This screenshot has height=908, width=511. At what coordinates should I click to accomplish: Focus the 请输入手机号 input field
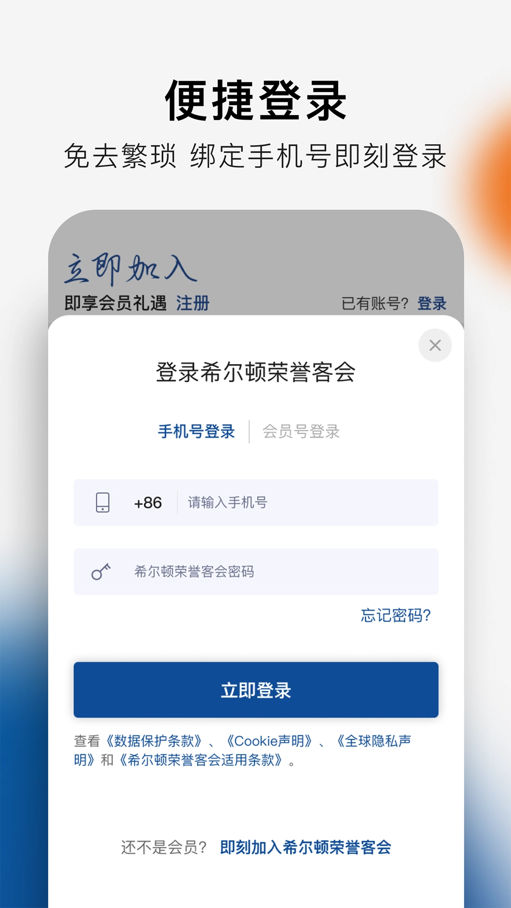tap(308, 502)
